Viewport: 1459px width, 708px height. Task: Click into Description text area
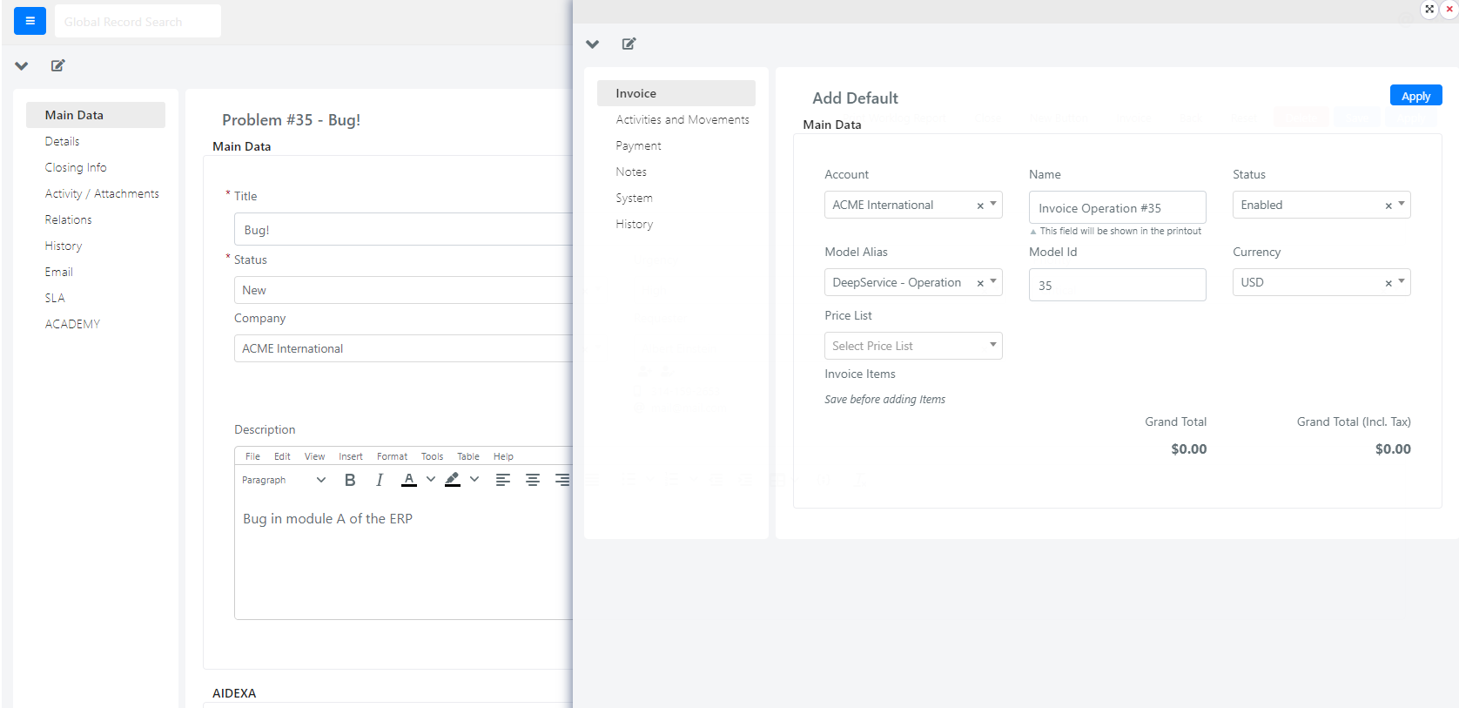tap(403, 557)
